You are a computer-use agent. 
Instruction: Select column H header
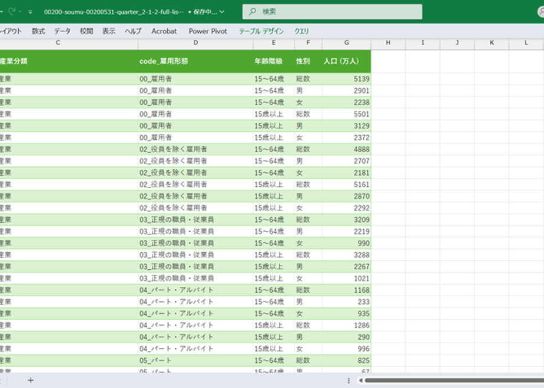388,42
